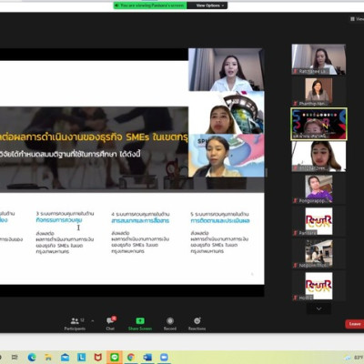Click muted mic icon on Ratchanee tile
Image resolution: width=364 pixels, height=364 pixels.
[295, 71]
